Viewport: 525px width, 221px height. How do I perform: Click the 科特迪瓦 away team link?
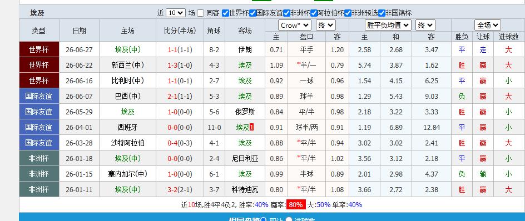[245, 189]
